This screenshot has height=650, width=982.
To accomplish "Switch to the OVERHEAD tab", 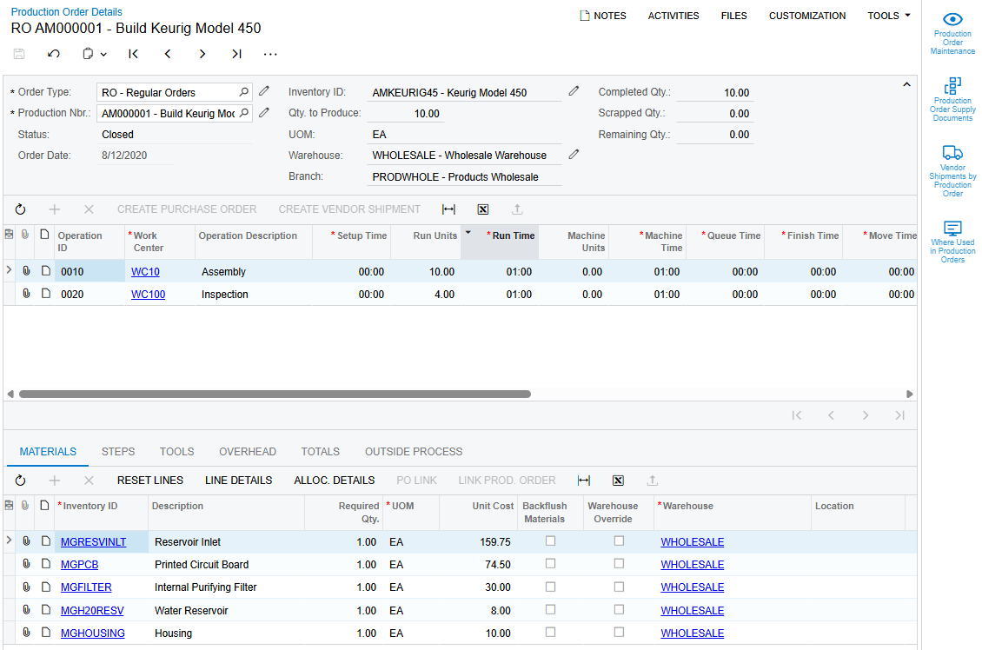I will pos(248,452).
